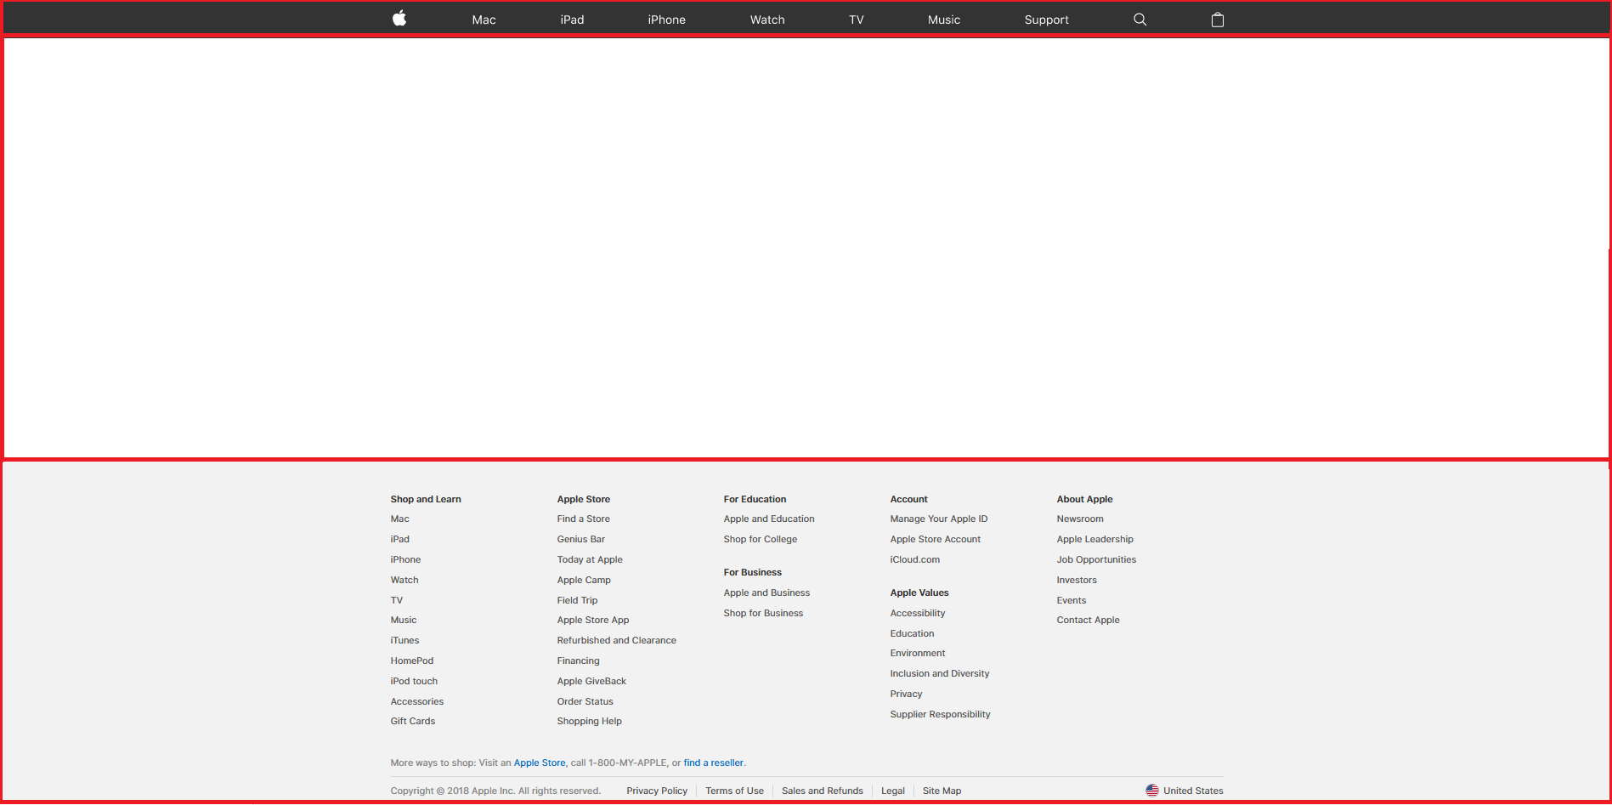Go to Support in the navigation bar
Screen dimensions: 1612x805
1046,20
